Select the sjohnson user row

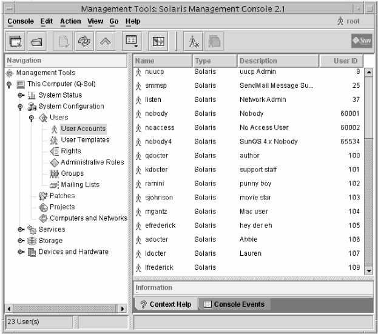pyautogui.click(x=158, y=198)
